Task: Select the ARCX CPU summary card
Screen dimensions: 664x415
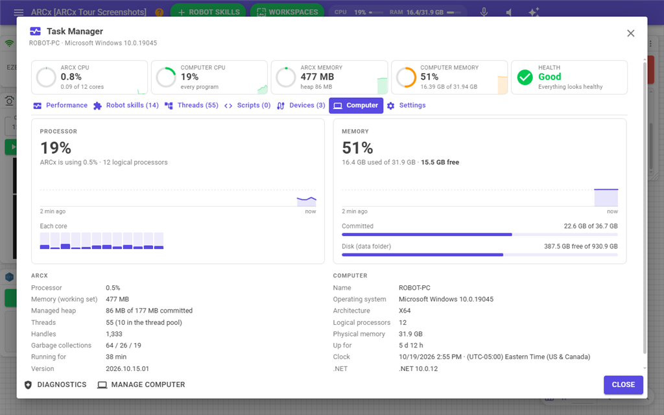Action: tap(89, 77)
